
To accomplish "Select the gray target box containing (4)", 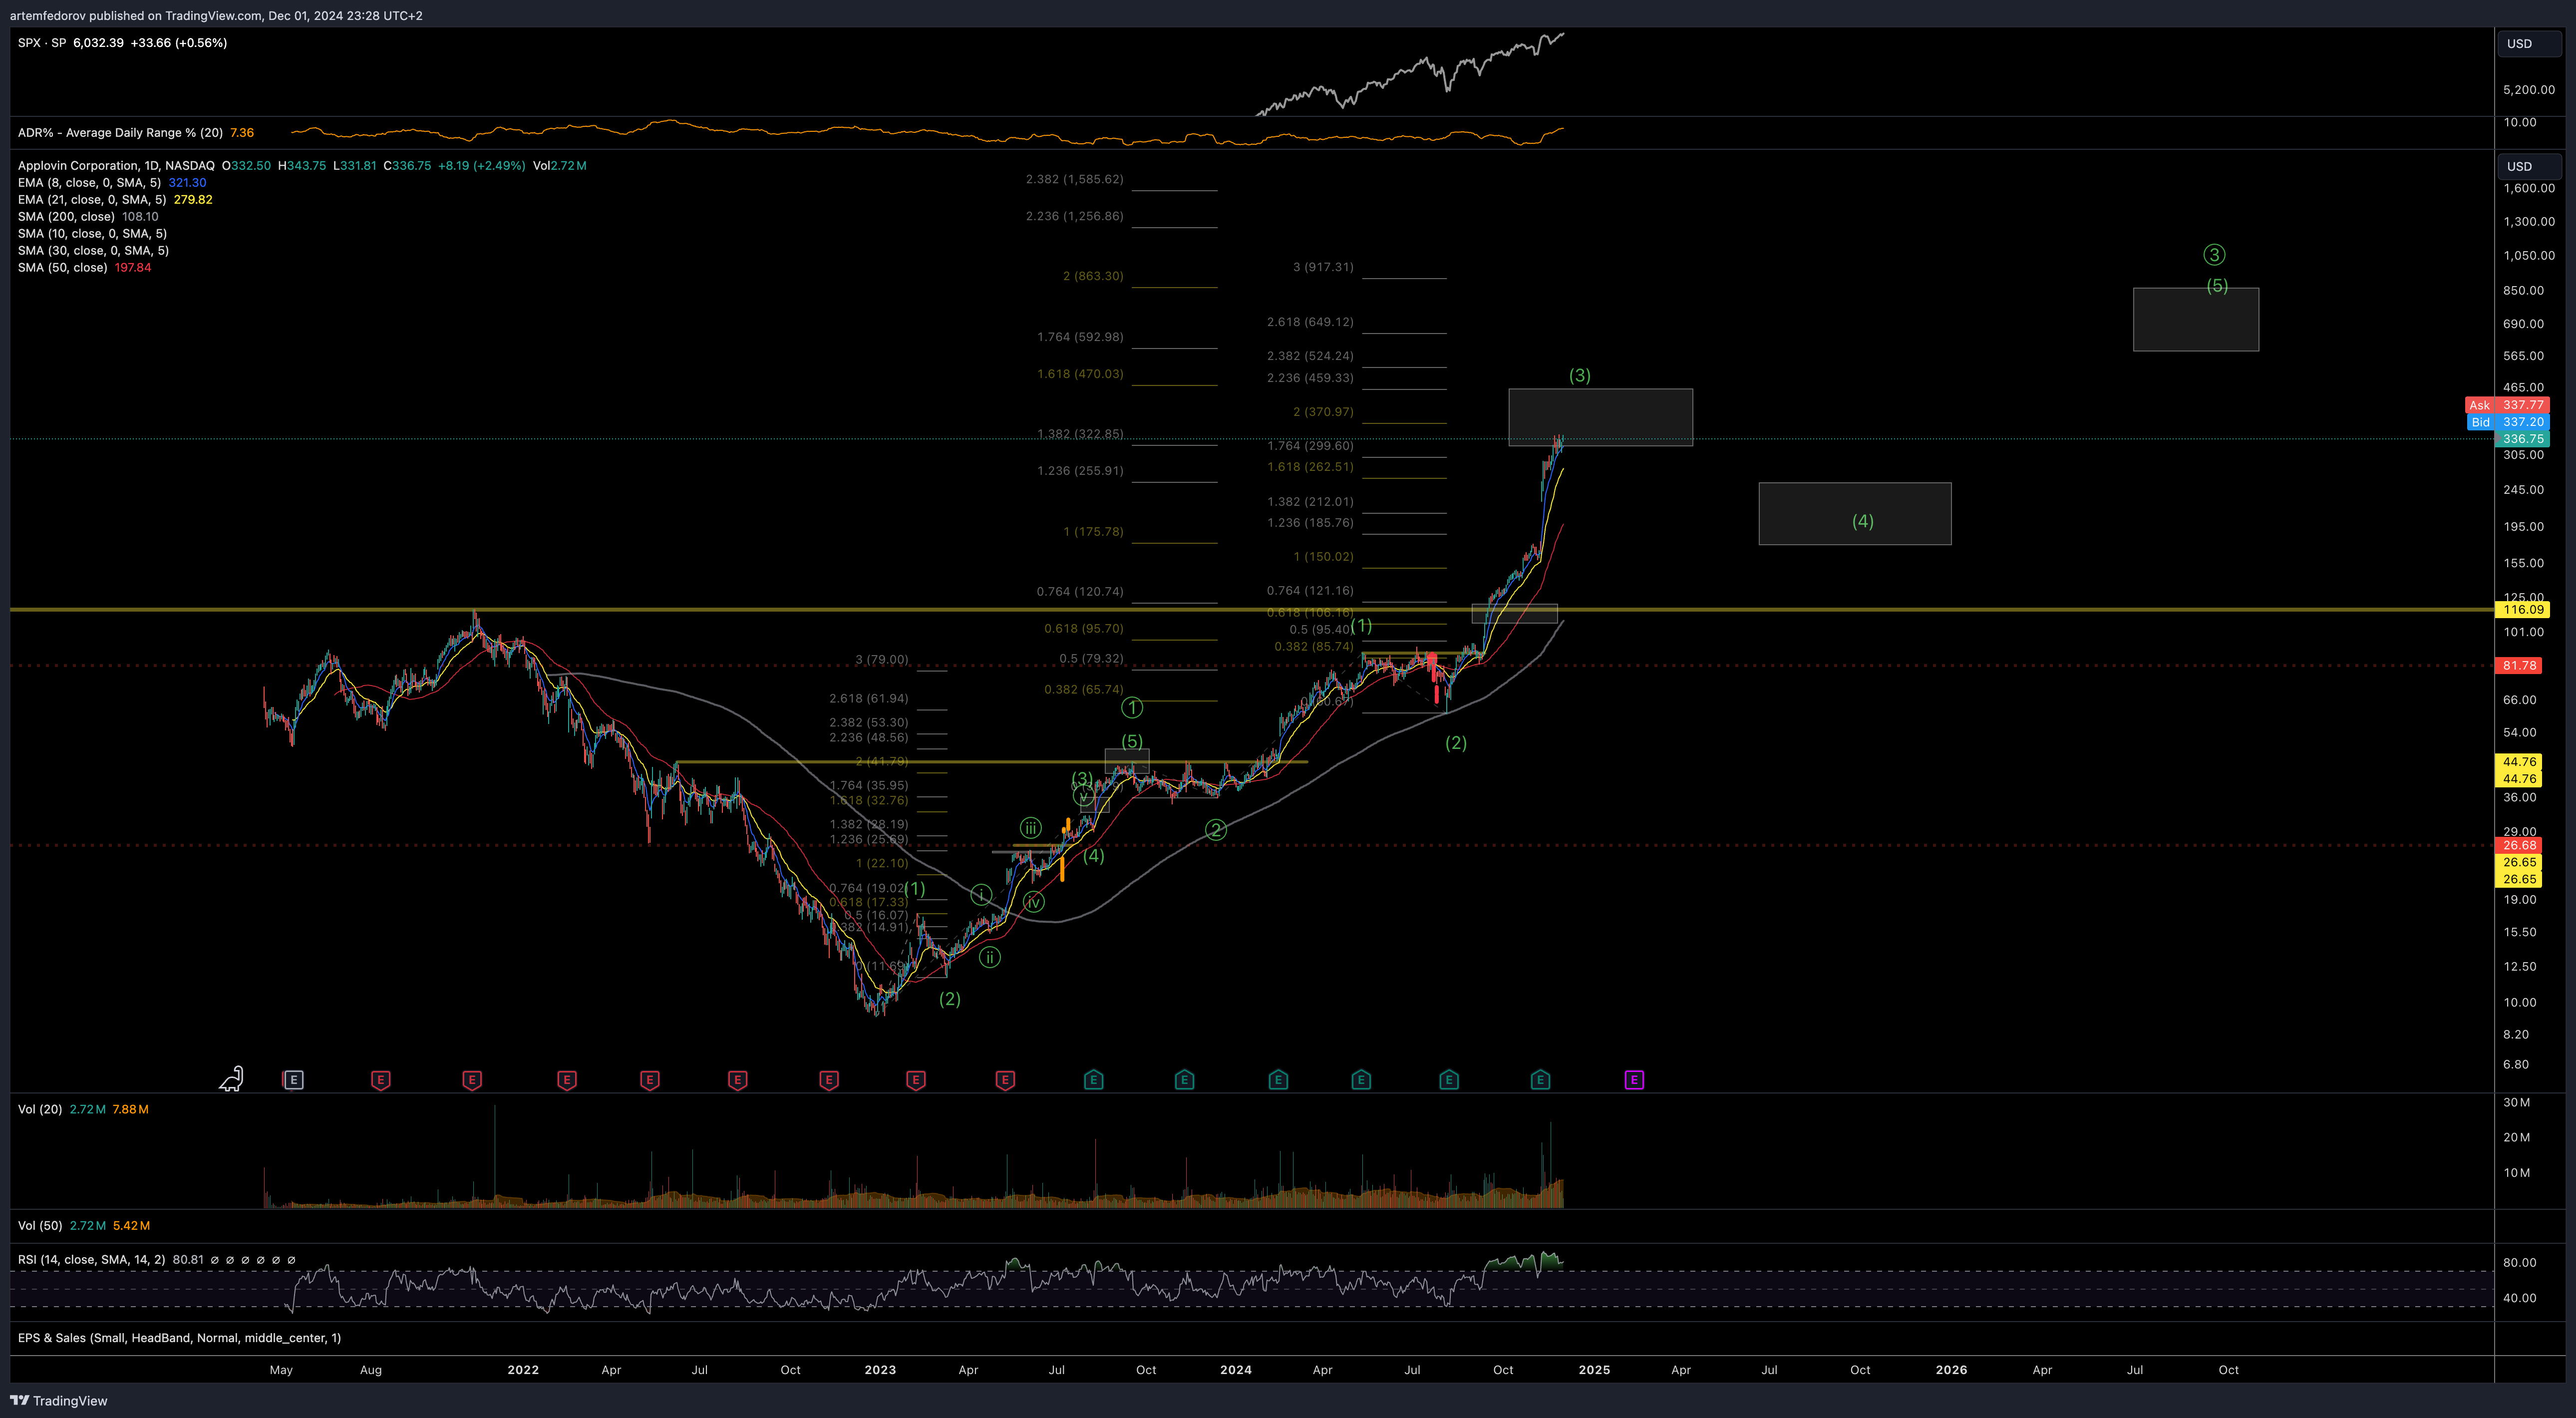I will point(1855,514).
